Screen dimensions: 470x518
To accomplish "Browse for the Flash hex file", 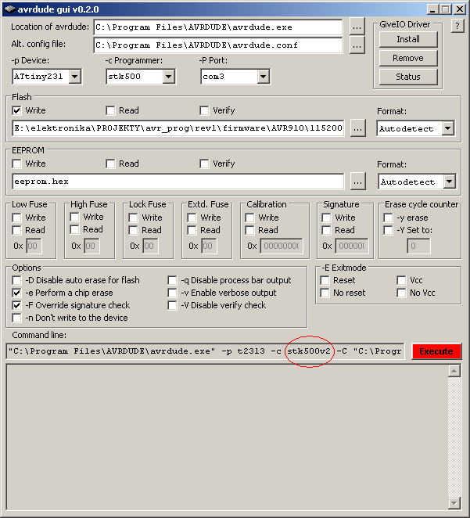I will coord(358,128).
